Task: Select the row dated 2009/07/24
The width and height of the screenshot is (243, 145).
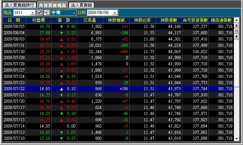Action: [x=118, y=76]
